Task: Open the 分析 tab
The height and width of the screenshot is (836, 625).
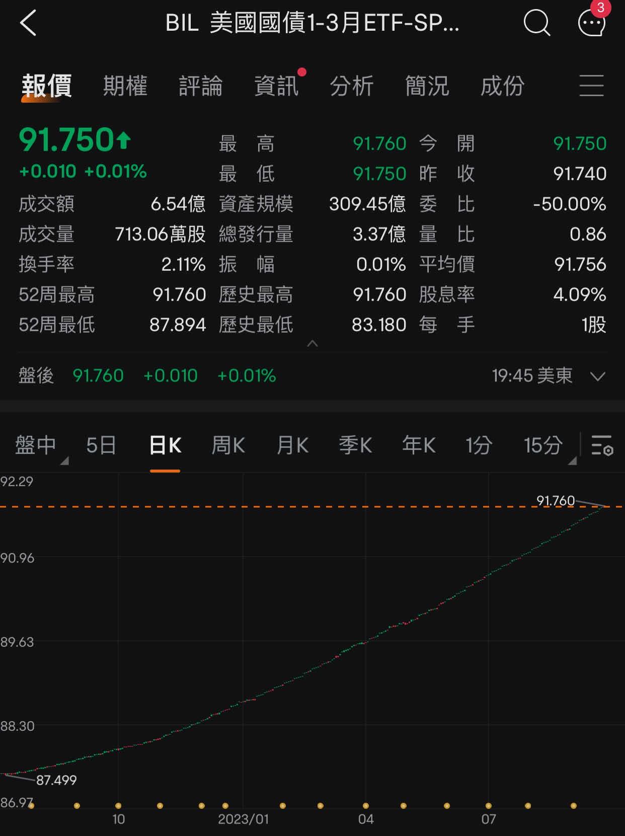Action: [x=352, y=86]
